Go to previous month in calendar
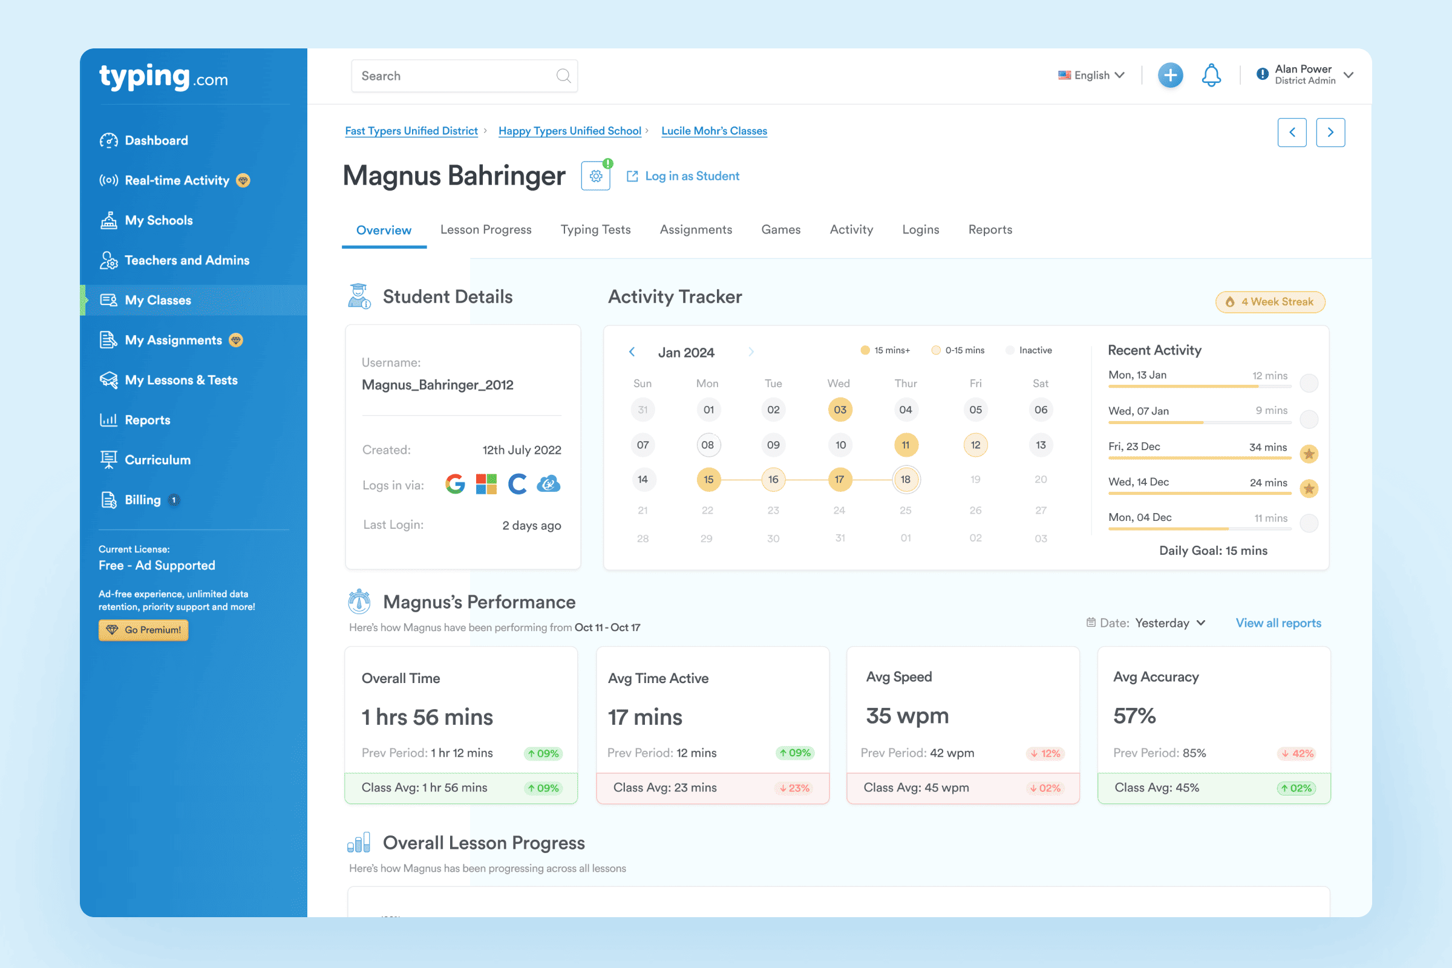Viewport: 1452px width, 968px height. point(632,352)
